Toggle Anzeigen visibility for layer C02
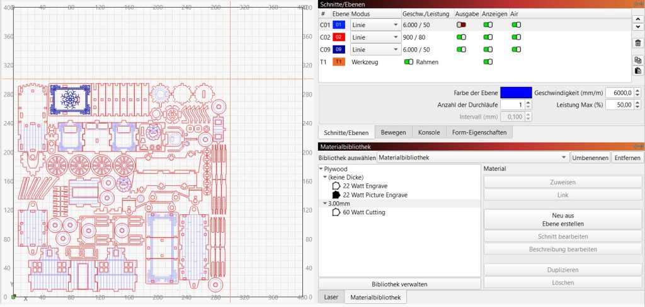This screenshot has width=645, height=307. (x=488, y=37)
